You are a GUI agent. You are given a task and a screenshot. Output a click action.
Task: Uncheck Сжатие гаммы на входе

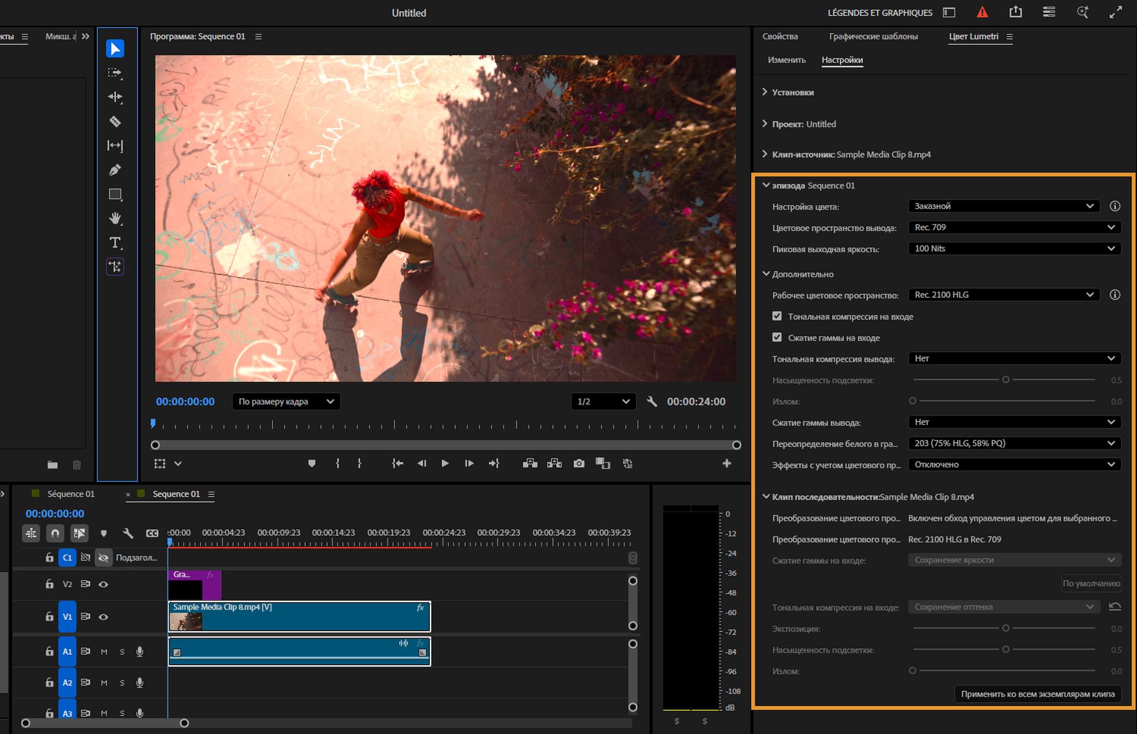click(776, 337)
